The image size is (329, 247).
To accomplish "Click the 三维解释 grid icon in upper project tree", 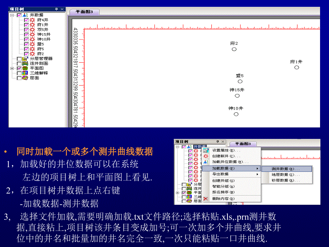I will click(25, 73).
